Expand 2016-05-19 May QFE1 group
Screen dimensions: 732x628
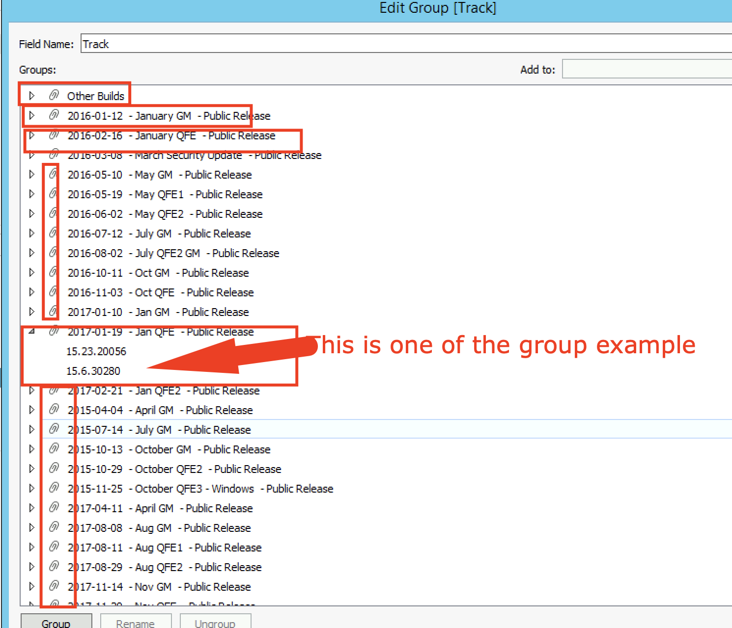pyautogui.click(x=32, y=194)
